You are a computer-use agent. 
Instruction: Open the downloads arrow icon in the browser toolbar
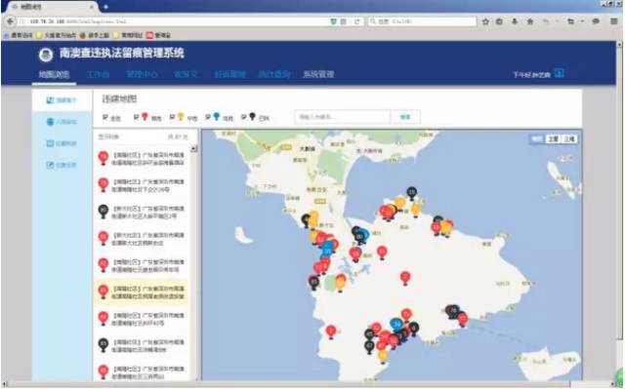[x=515, y=21]
